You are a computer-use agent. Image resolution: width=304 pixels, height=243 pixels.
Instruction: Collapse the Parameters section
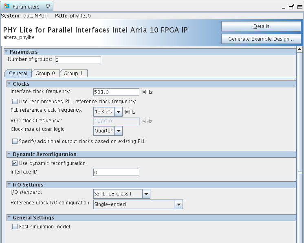(6, 52)
